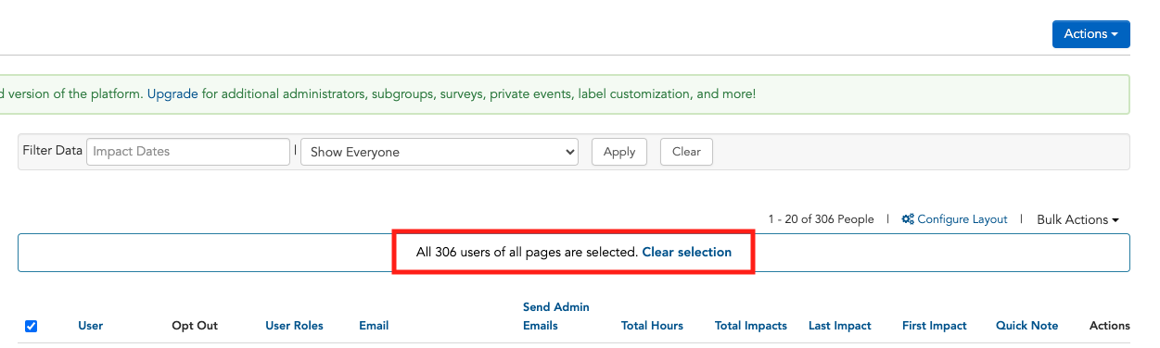Screen dimensions: 1160x348
Task: Sort by the Total Impacts column
Action: pyautogui.click(x=751, y=326)
